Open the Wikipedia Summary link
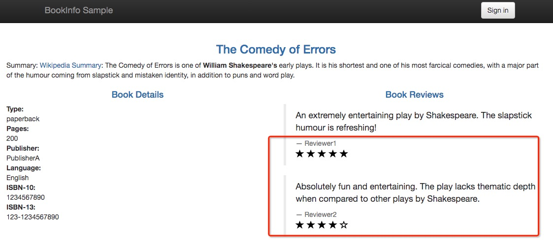 coord(70,65)
